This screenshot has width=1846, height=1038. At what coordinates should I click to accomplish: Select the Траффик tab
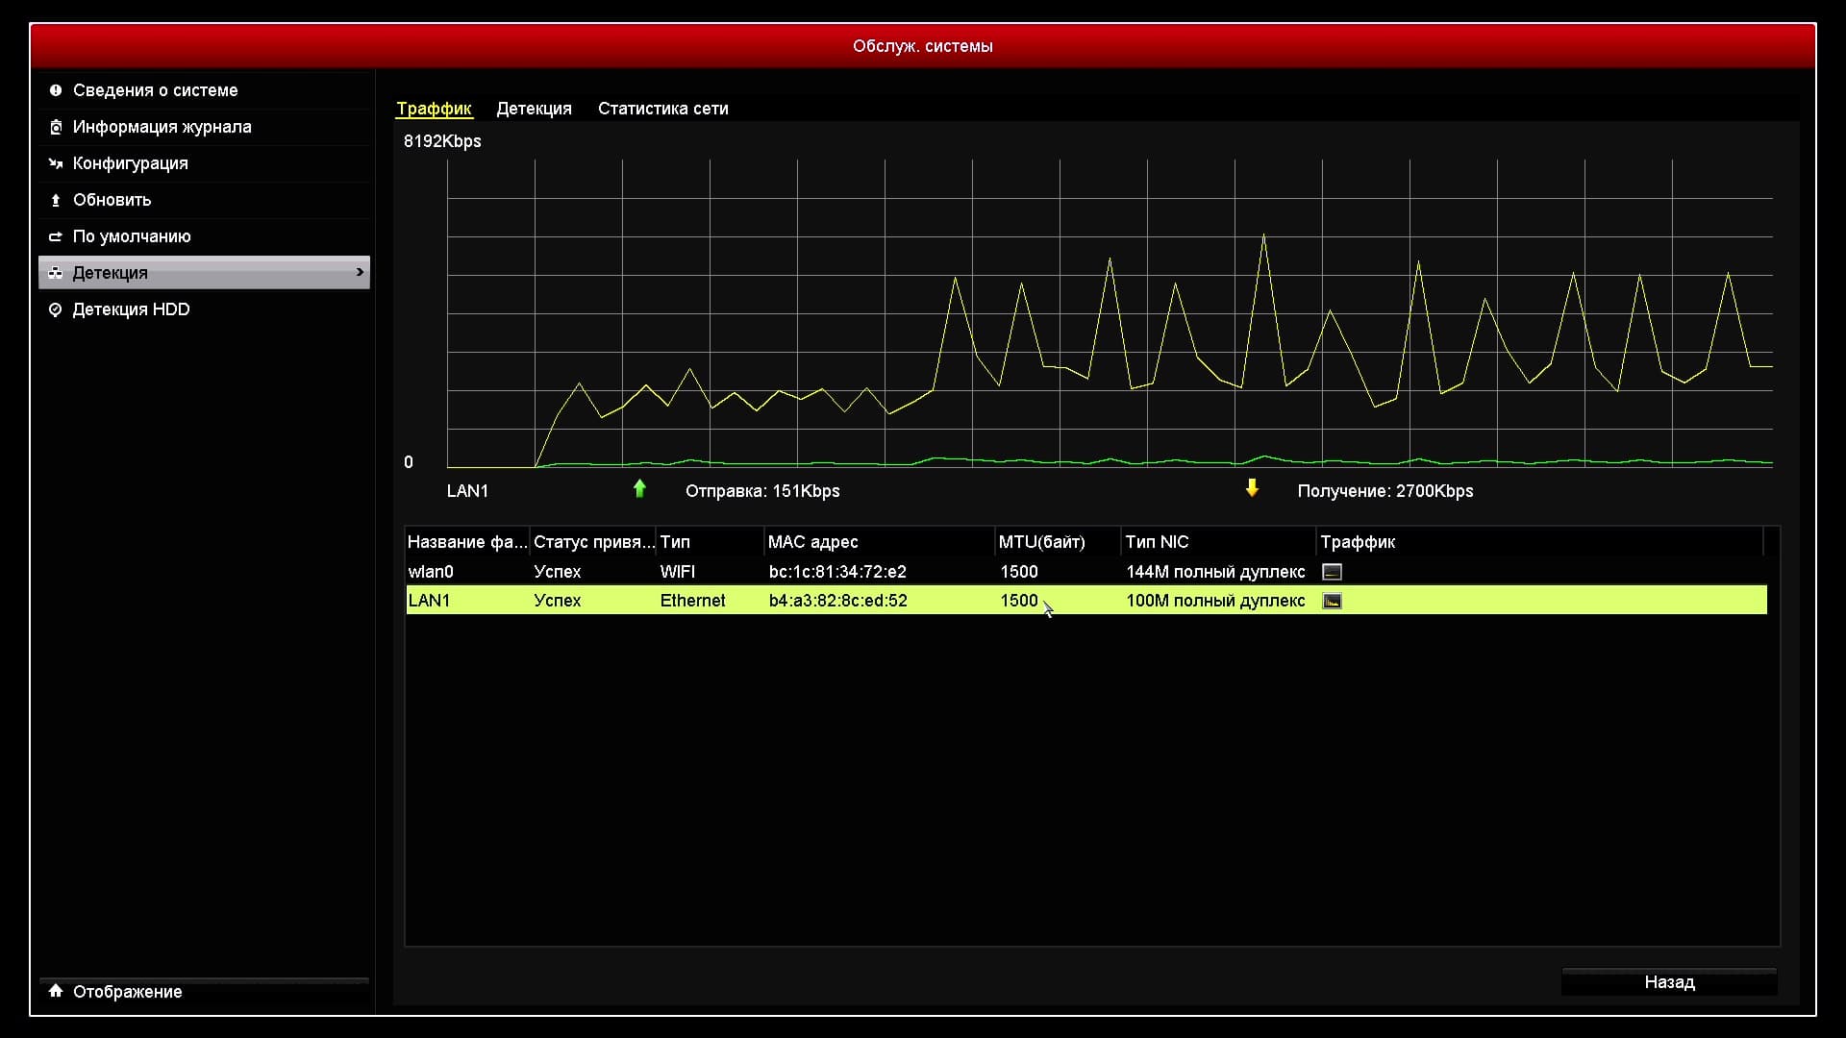tap(434, 109)
